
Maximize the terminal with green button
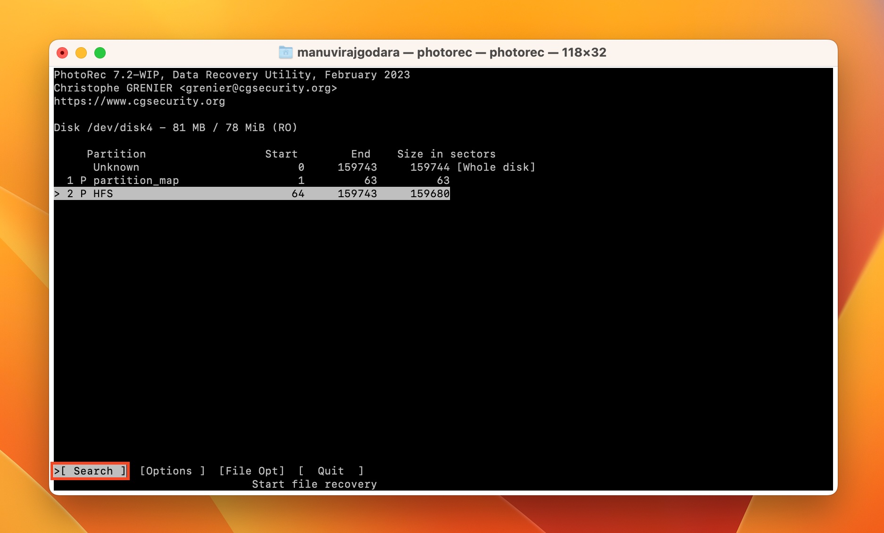[100, 53]
